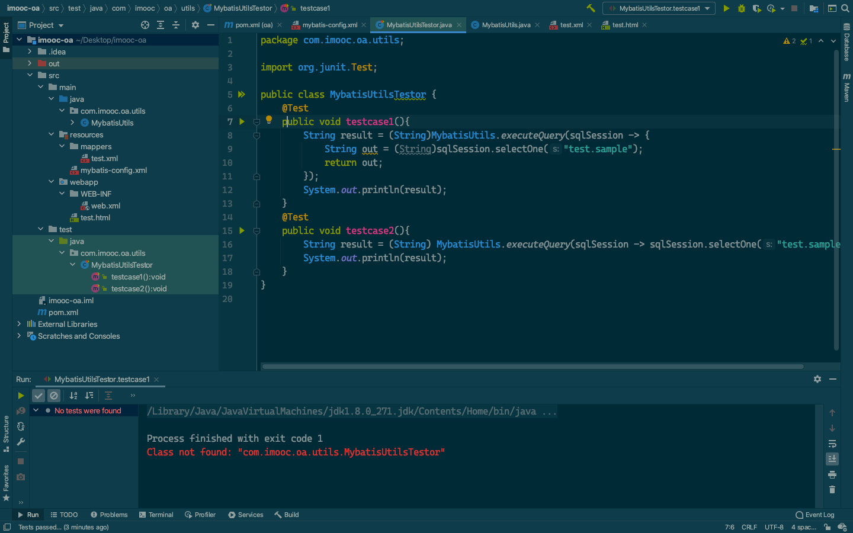The height and width of the screenshot is (533, 853).
Task: Click the warnings count inspection indicator
Action: [x=790, y=41]
